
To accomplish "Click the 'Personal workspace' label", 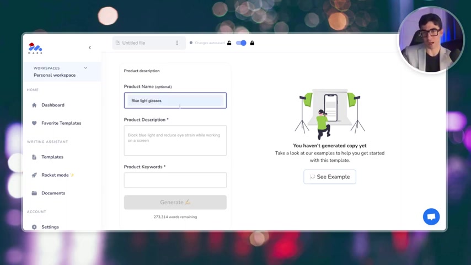I will (55, 75).
